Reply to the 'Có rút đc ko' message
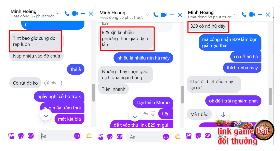 (x=54, y=83)
